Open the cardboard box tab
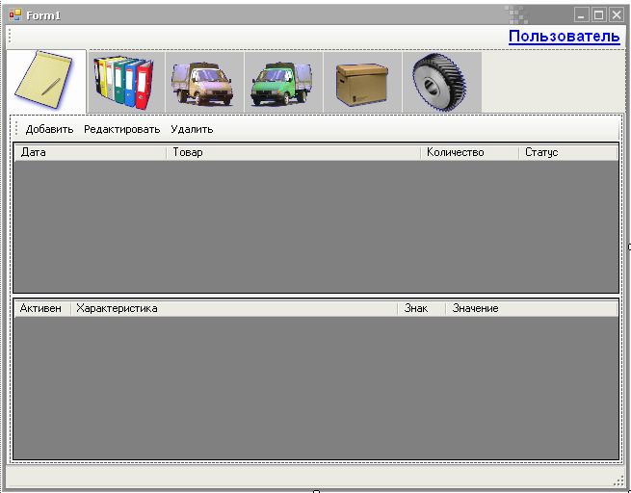This screenshot has width=631, height=493. tap(362, 83)
